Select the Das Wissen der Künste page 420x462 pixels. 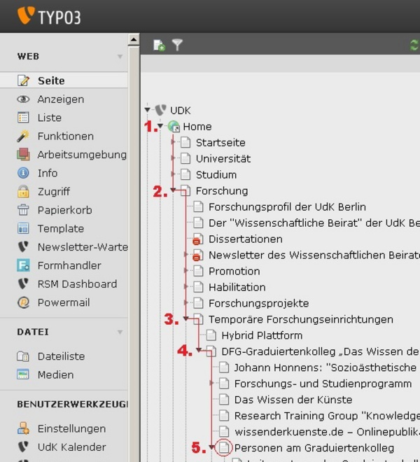point(293,400)
